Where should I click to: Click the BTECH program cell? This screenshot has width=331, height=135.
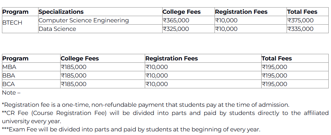click(12, 23)
